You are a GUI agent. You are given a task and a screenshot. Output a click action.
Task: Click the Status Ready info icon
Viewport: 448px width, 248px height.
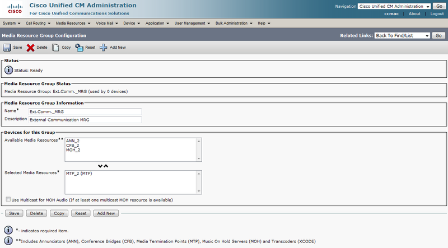(x=8, y=70)
